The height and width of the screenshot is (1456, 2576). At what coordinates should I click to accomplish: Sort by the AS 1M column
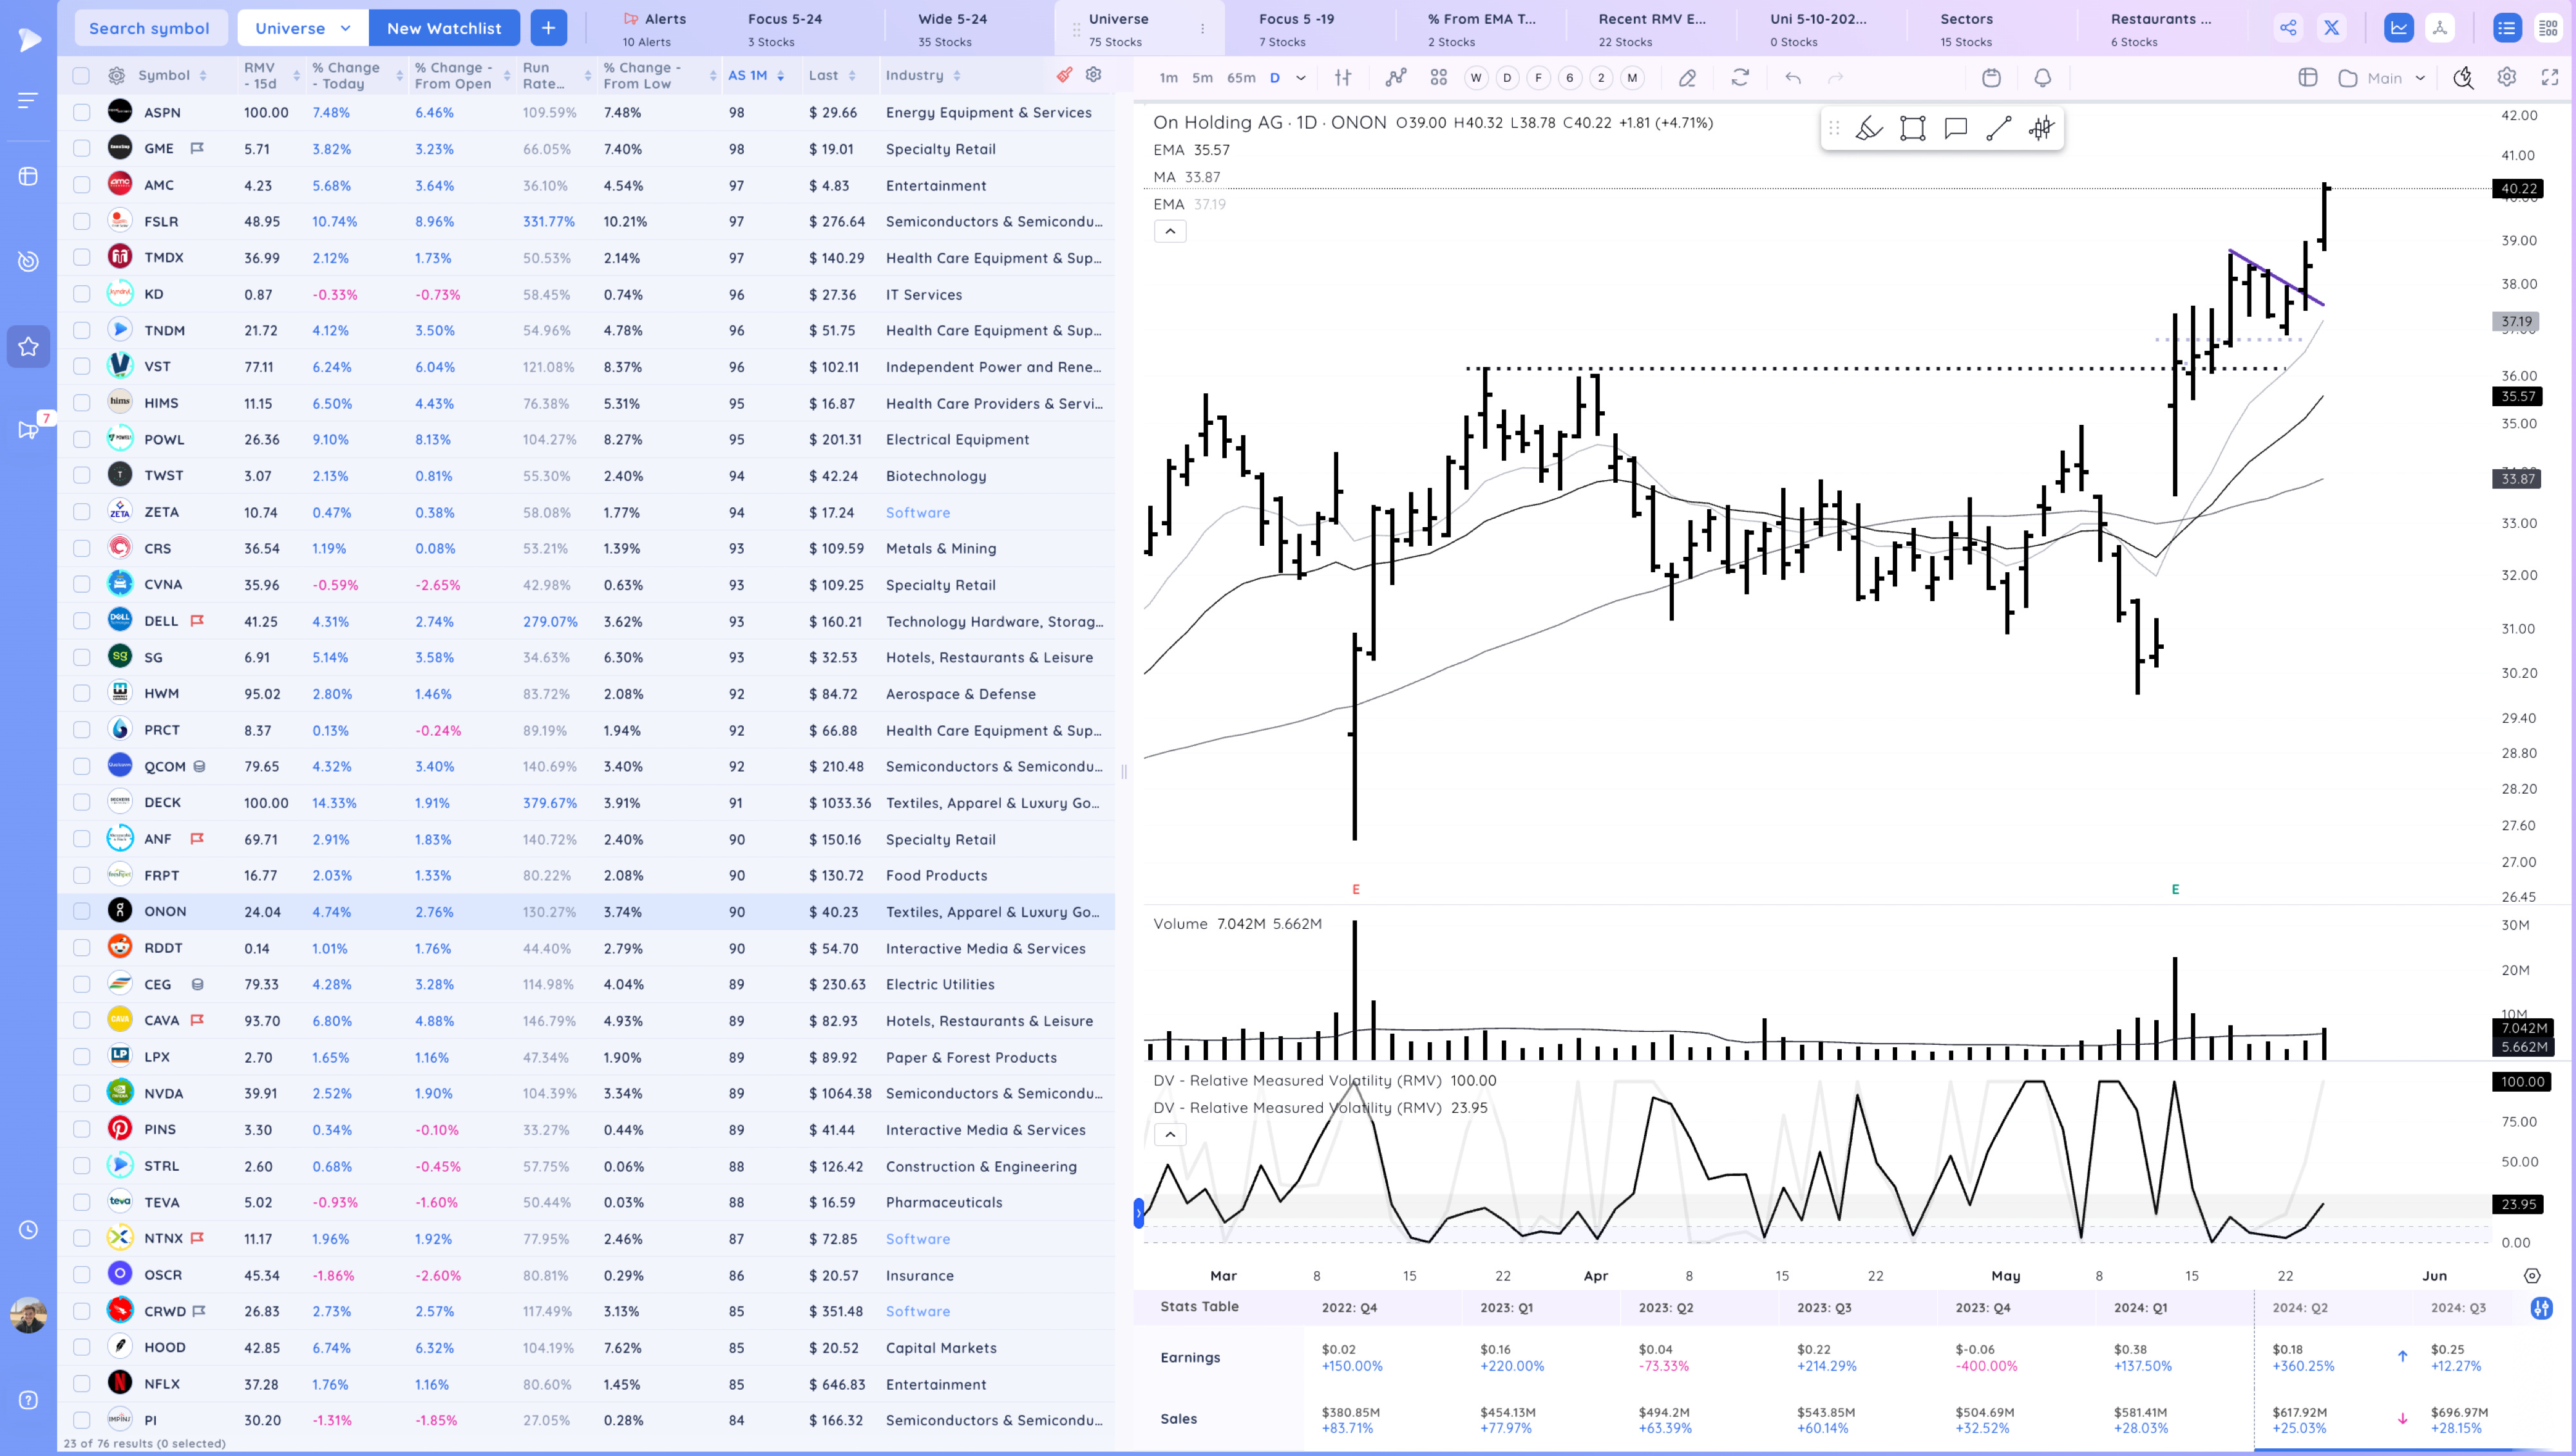pyautogui.click(x=755, y=75)
